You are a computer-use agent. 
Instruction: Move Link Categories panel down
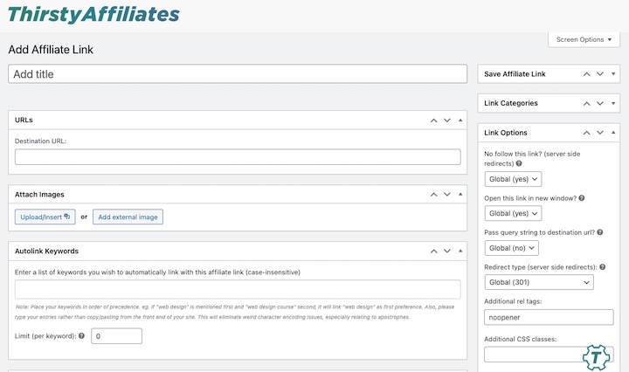tap(599, 103)
